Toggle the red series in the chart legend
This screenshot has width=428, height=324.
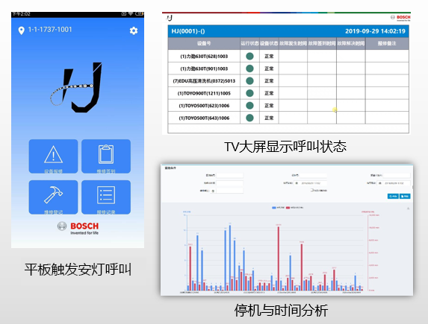(x=294, y=208)
